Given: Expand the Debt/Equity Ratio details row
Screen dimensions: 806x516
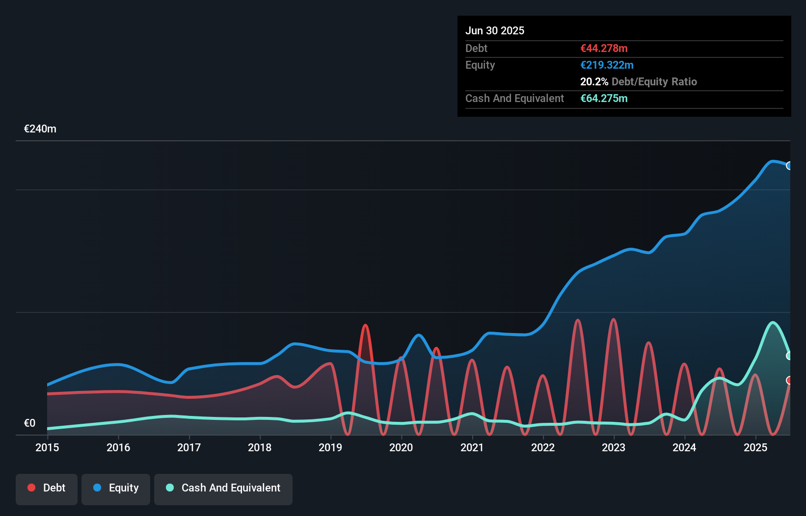Looking at the screenshot, I should coord(639,82).
